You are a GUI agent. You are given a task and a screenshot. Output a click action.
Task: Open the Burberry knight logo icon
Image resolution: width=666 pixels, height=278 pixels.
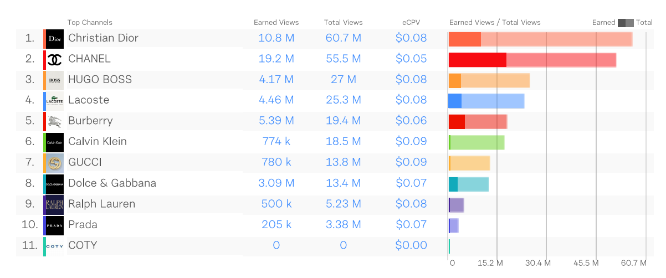point(54,121)
